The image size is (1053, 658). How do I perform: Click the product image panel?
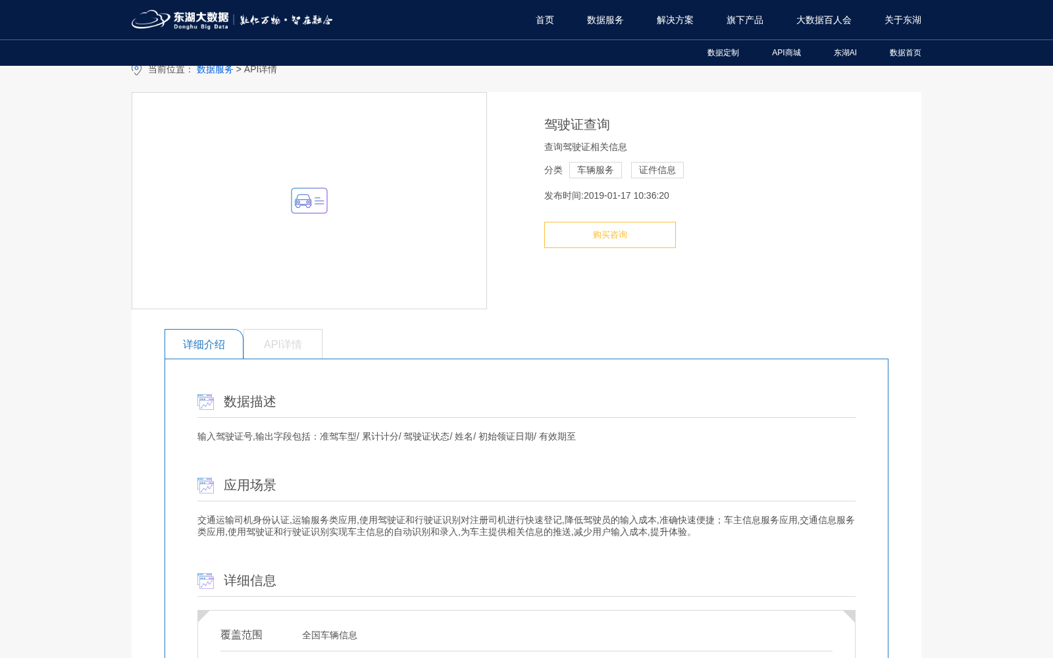[309, 201]
